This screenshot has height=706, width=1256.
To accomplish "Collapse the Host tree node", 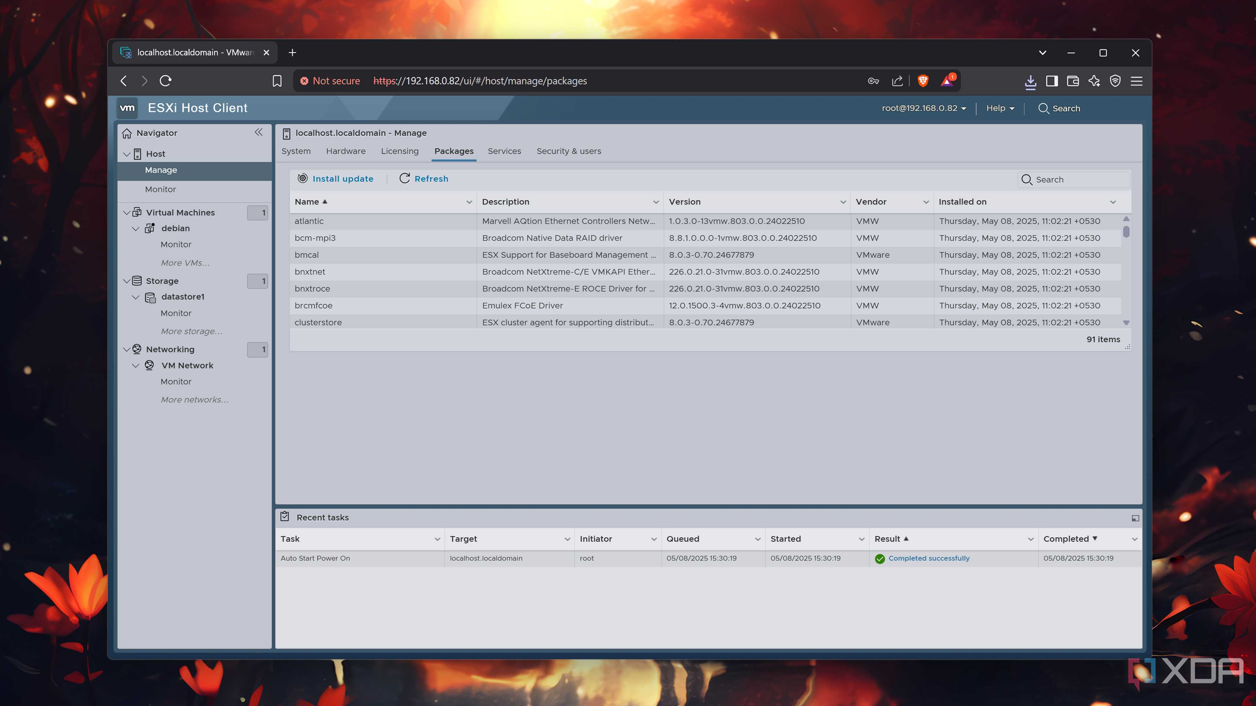I will [x=127, y=154].
